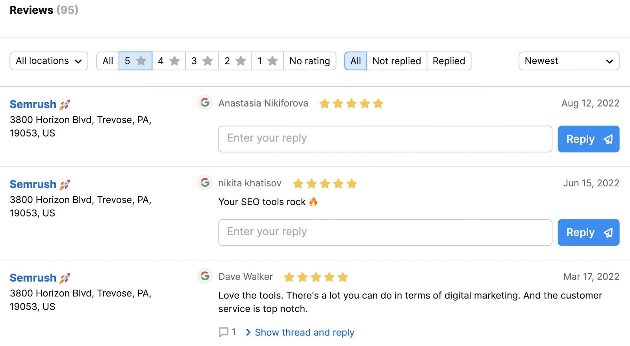Filter reviews by 3 stars

[202, 61]
